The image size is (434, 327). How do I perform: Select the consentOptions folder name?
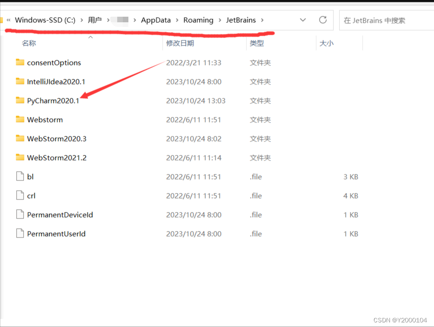click(54, 63)
